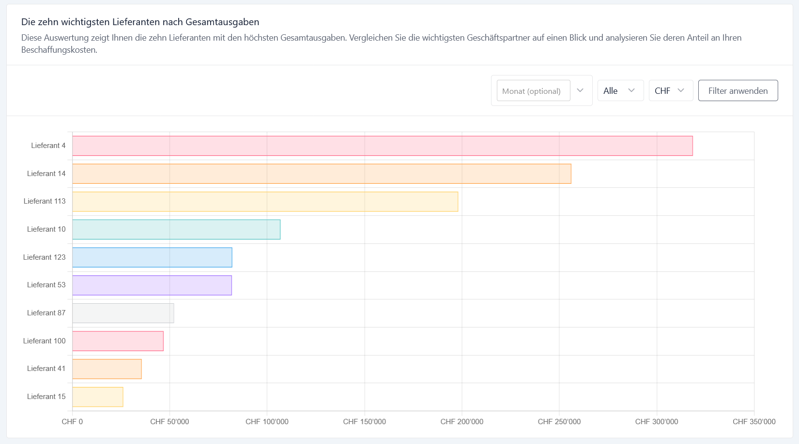The image size is (799, 444).
Task: Click the blue Lieferant 123 bar
Action: (x=152, y=257)
